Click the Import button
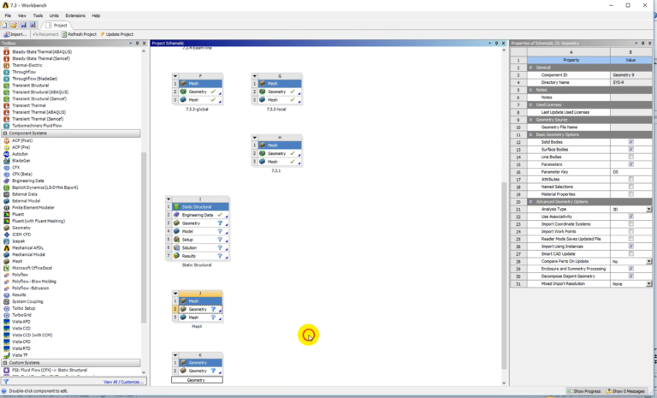657x398 pixels. click(15, 34)
